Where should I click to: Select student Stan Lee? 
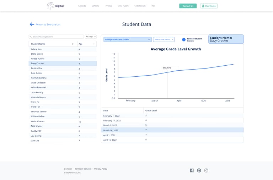[x=63, y=141]
